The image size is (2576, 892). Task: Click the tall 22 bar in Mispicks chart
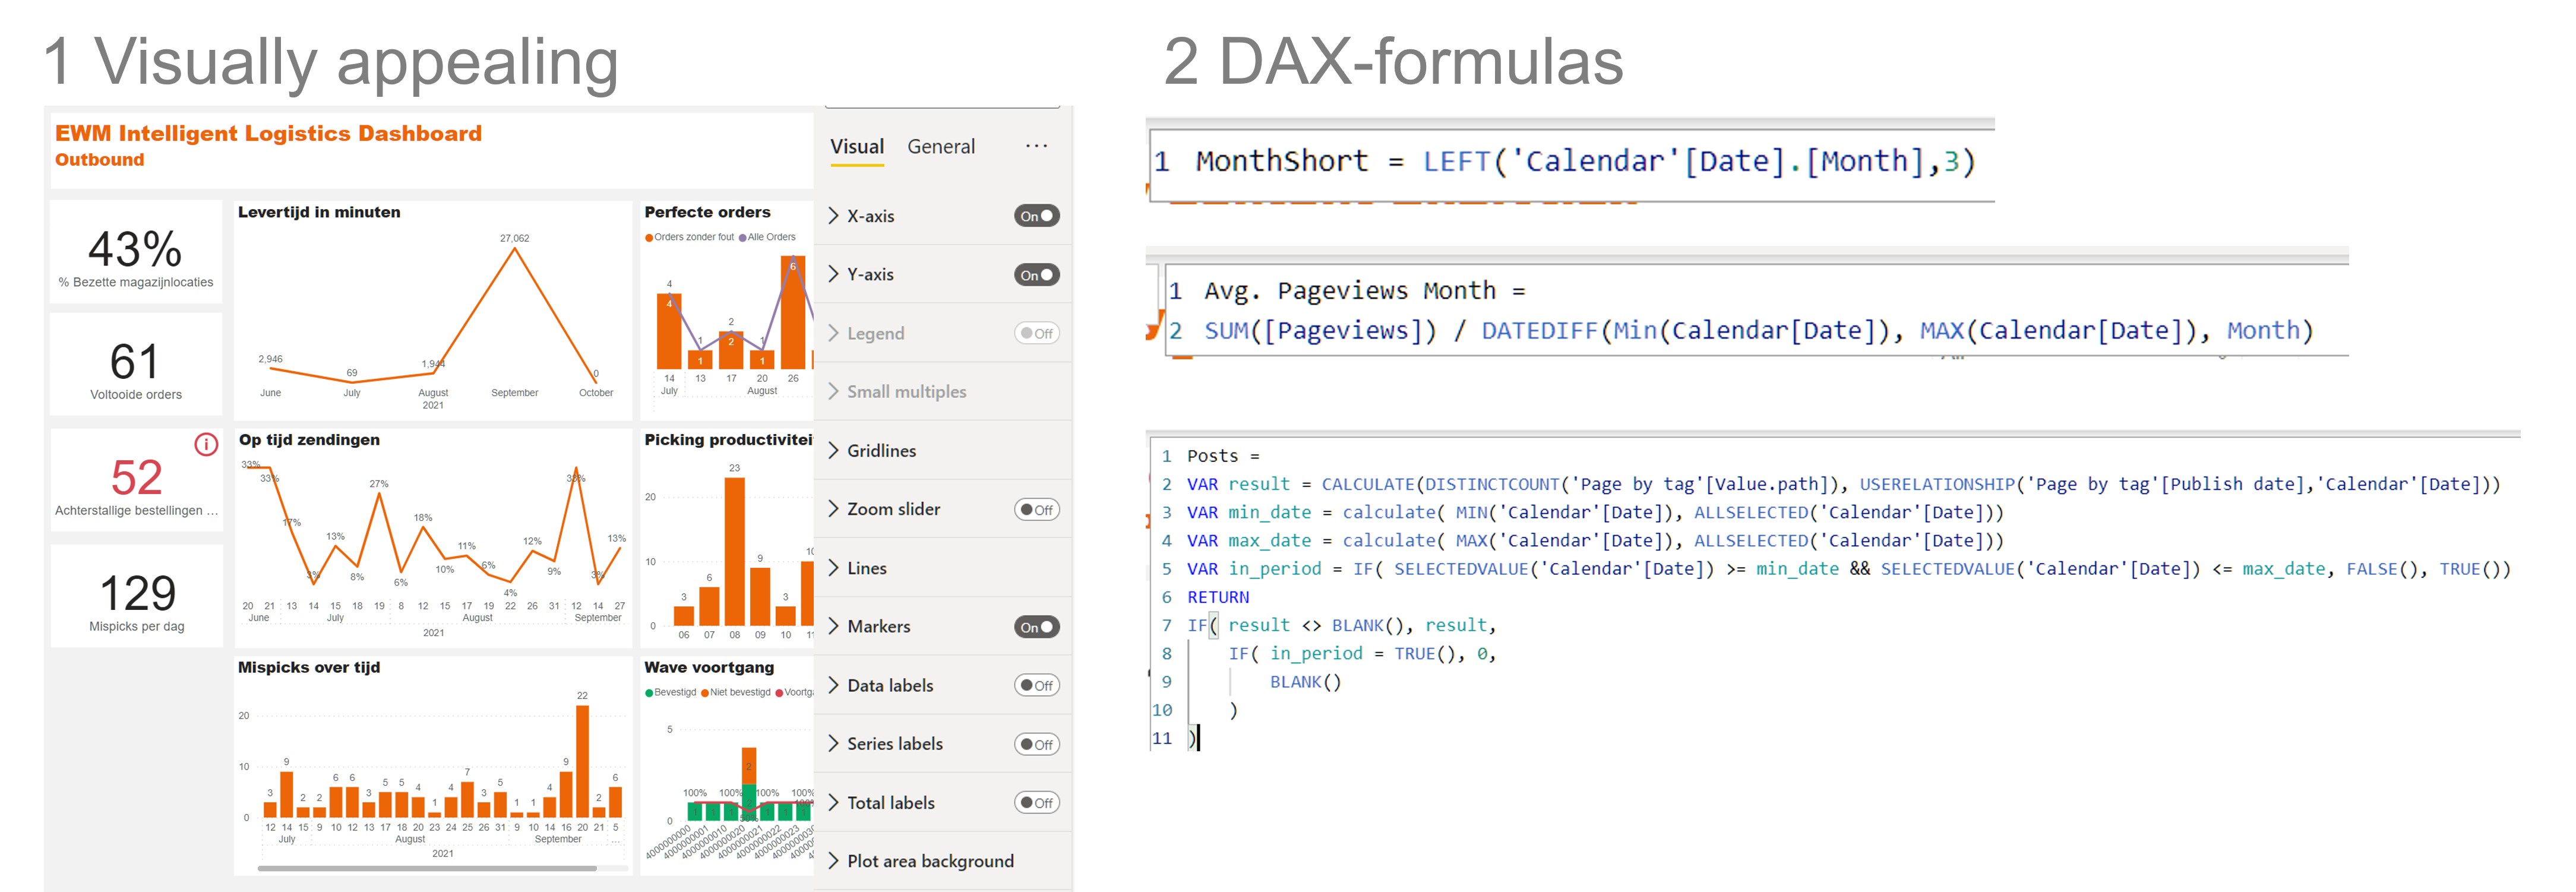582,761
